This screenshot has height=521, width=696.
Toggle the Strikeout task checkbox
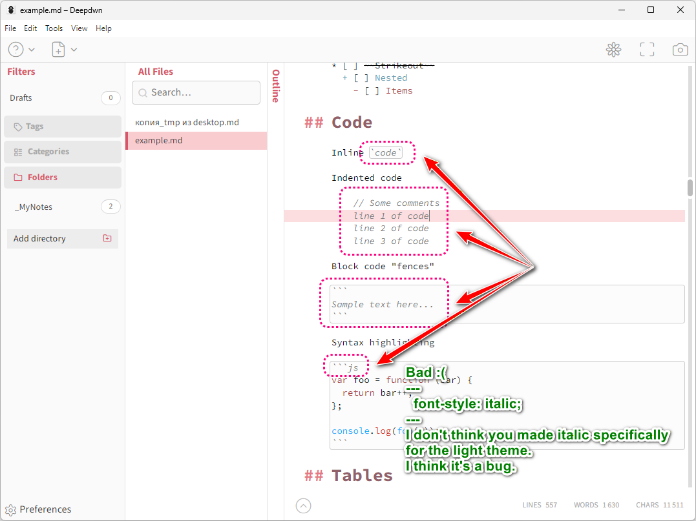coord(350,66)
